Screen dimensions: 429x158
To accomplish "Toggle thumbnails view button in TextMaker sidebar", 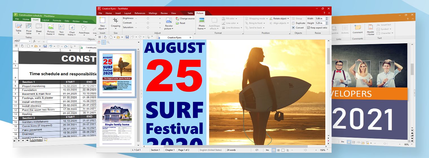I will click(104, 42).
